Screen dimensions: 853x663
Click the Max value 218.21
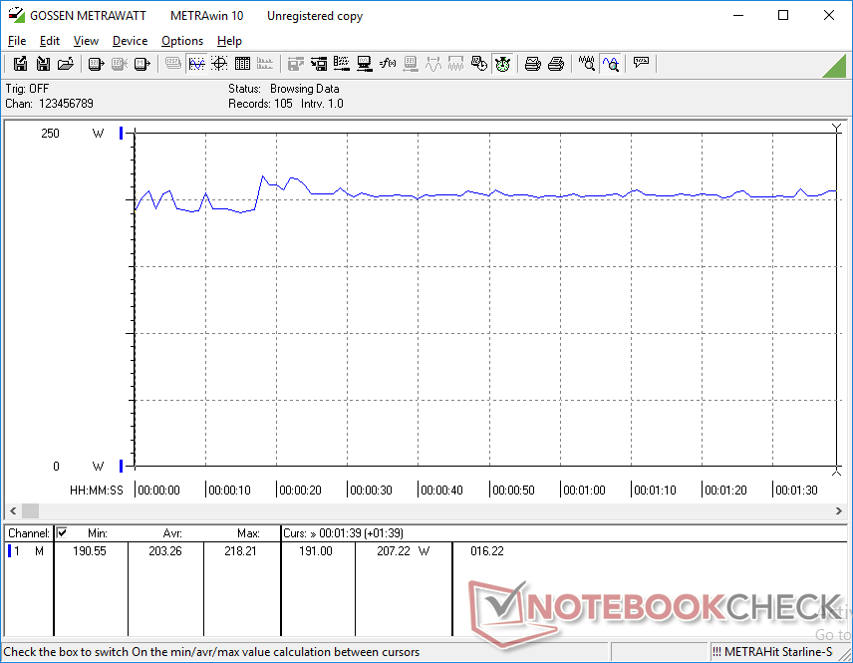[x=240, y=551]
